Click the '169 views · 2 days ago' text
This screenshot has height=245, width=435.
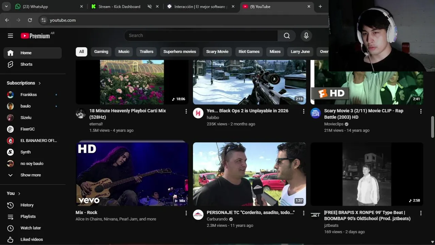click(x=344, y=232)
